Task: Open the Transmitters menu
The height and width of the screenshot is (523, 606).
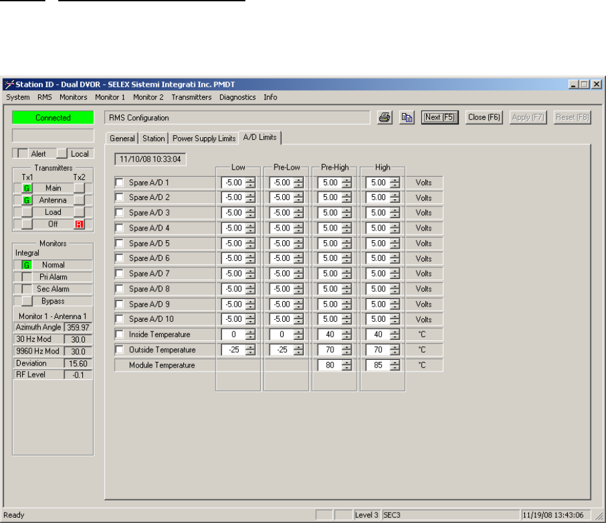Action: click(191, 97)
